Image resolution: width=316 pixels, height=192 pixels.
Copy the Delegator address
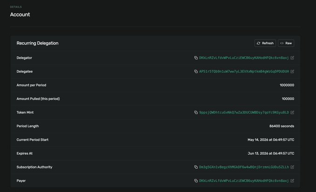(x=195, y=58)
